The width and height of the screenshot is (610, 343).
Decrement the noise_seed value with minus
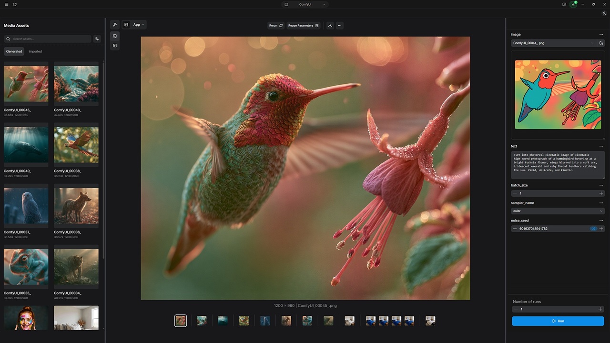coord(515,229)
